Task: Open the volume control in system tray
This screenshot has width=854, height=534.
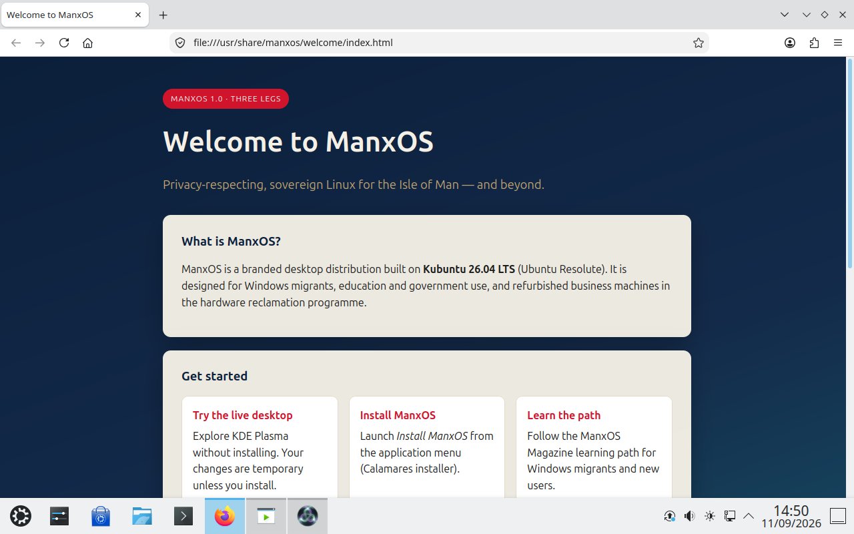Action: pos(690,516)
